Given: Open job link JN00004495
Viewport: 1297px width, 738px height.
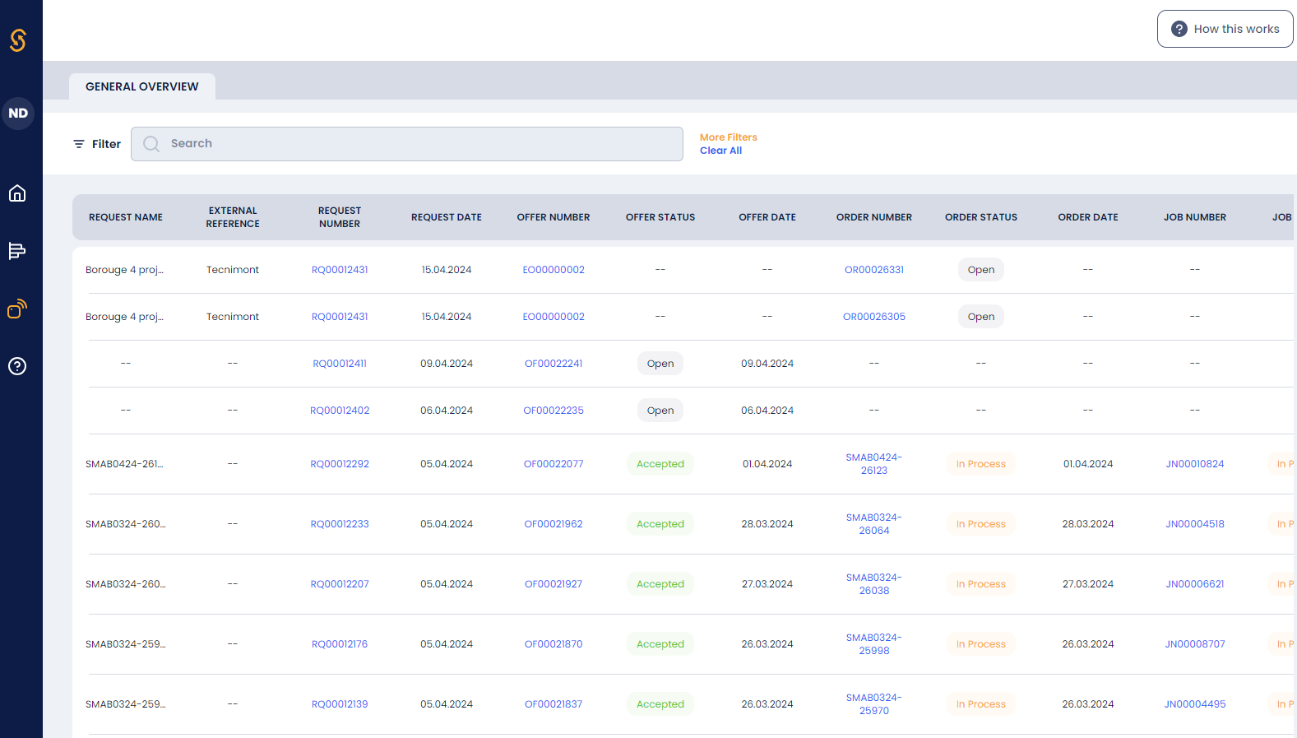Looking at the screenshot, I should click(1195, 704).
